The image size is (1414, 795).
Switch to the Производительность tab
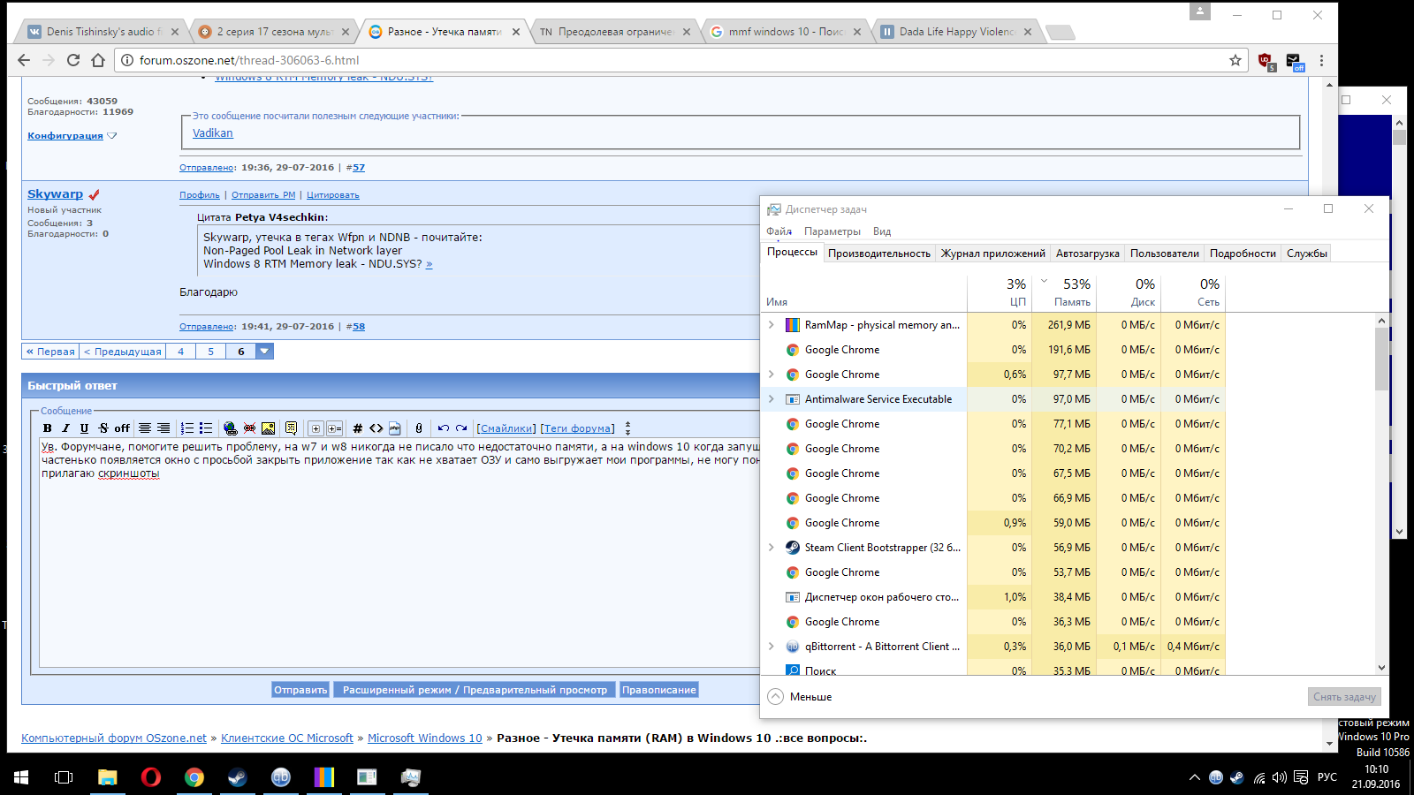coord(878,254)
